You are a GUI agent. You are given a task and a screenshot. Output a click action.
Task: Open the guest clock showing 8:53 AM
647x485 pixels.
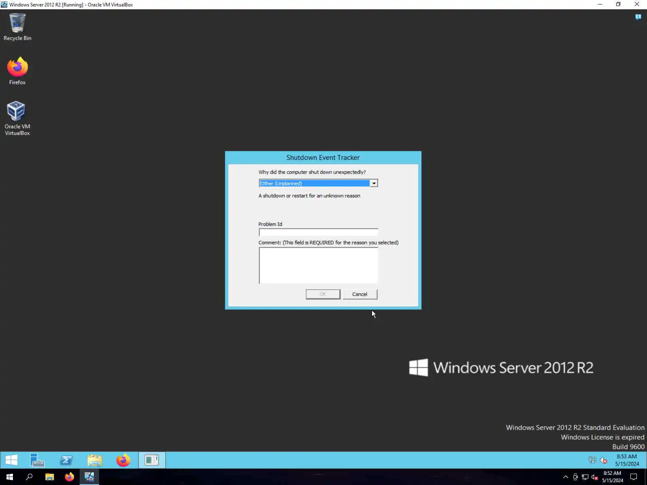coord(627,460)
